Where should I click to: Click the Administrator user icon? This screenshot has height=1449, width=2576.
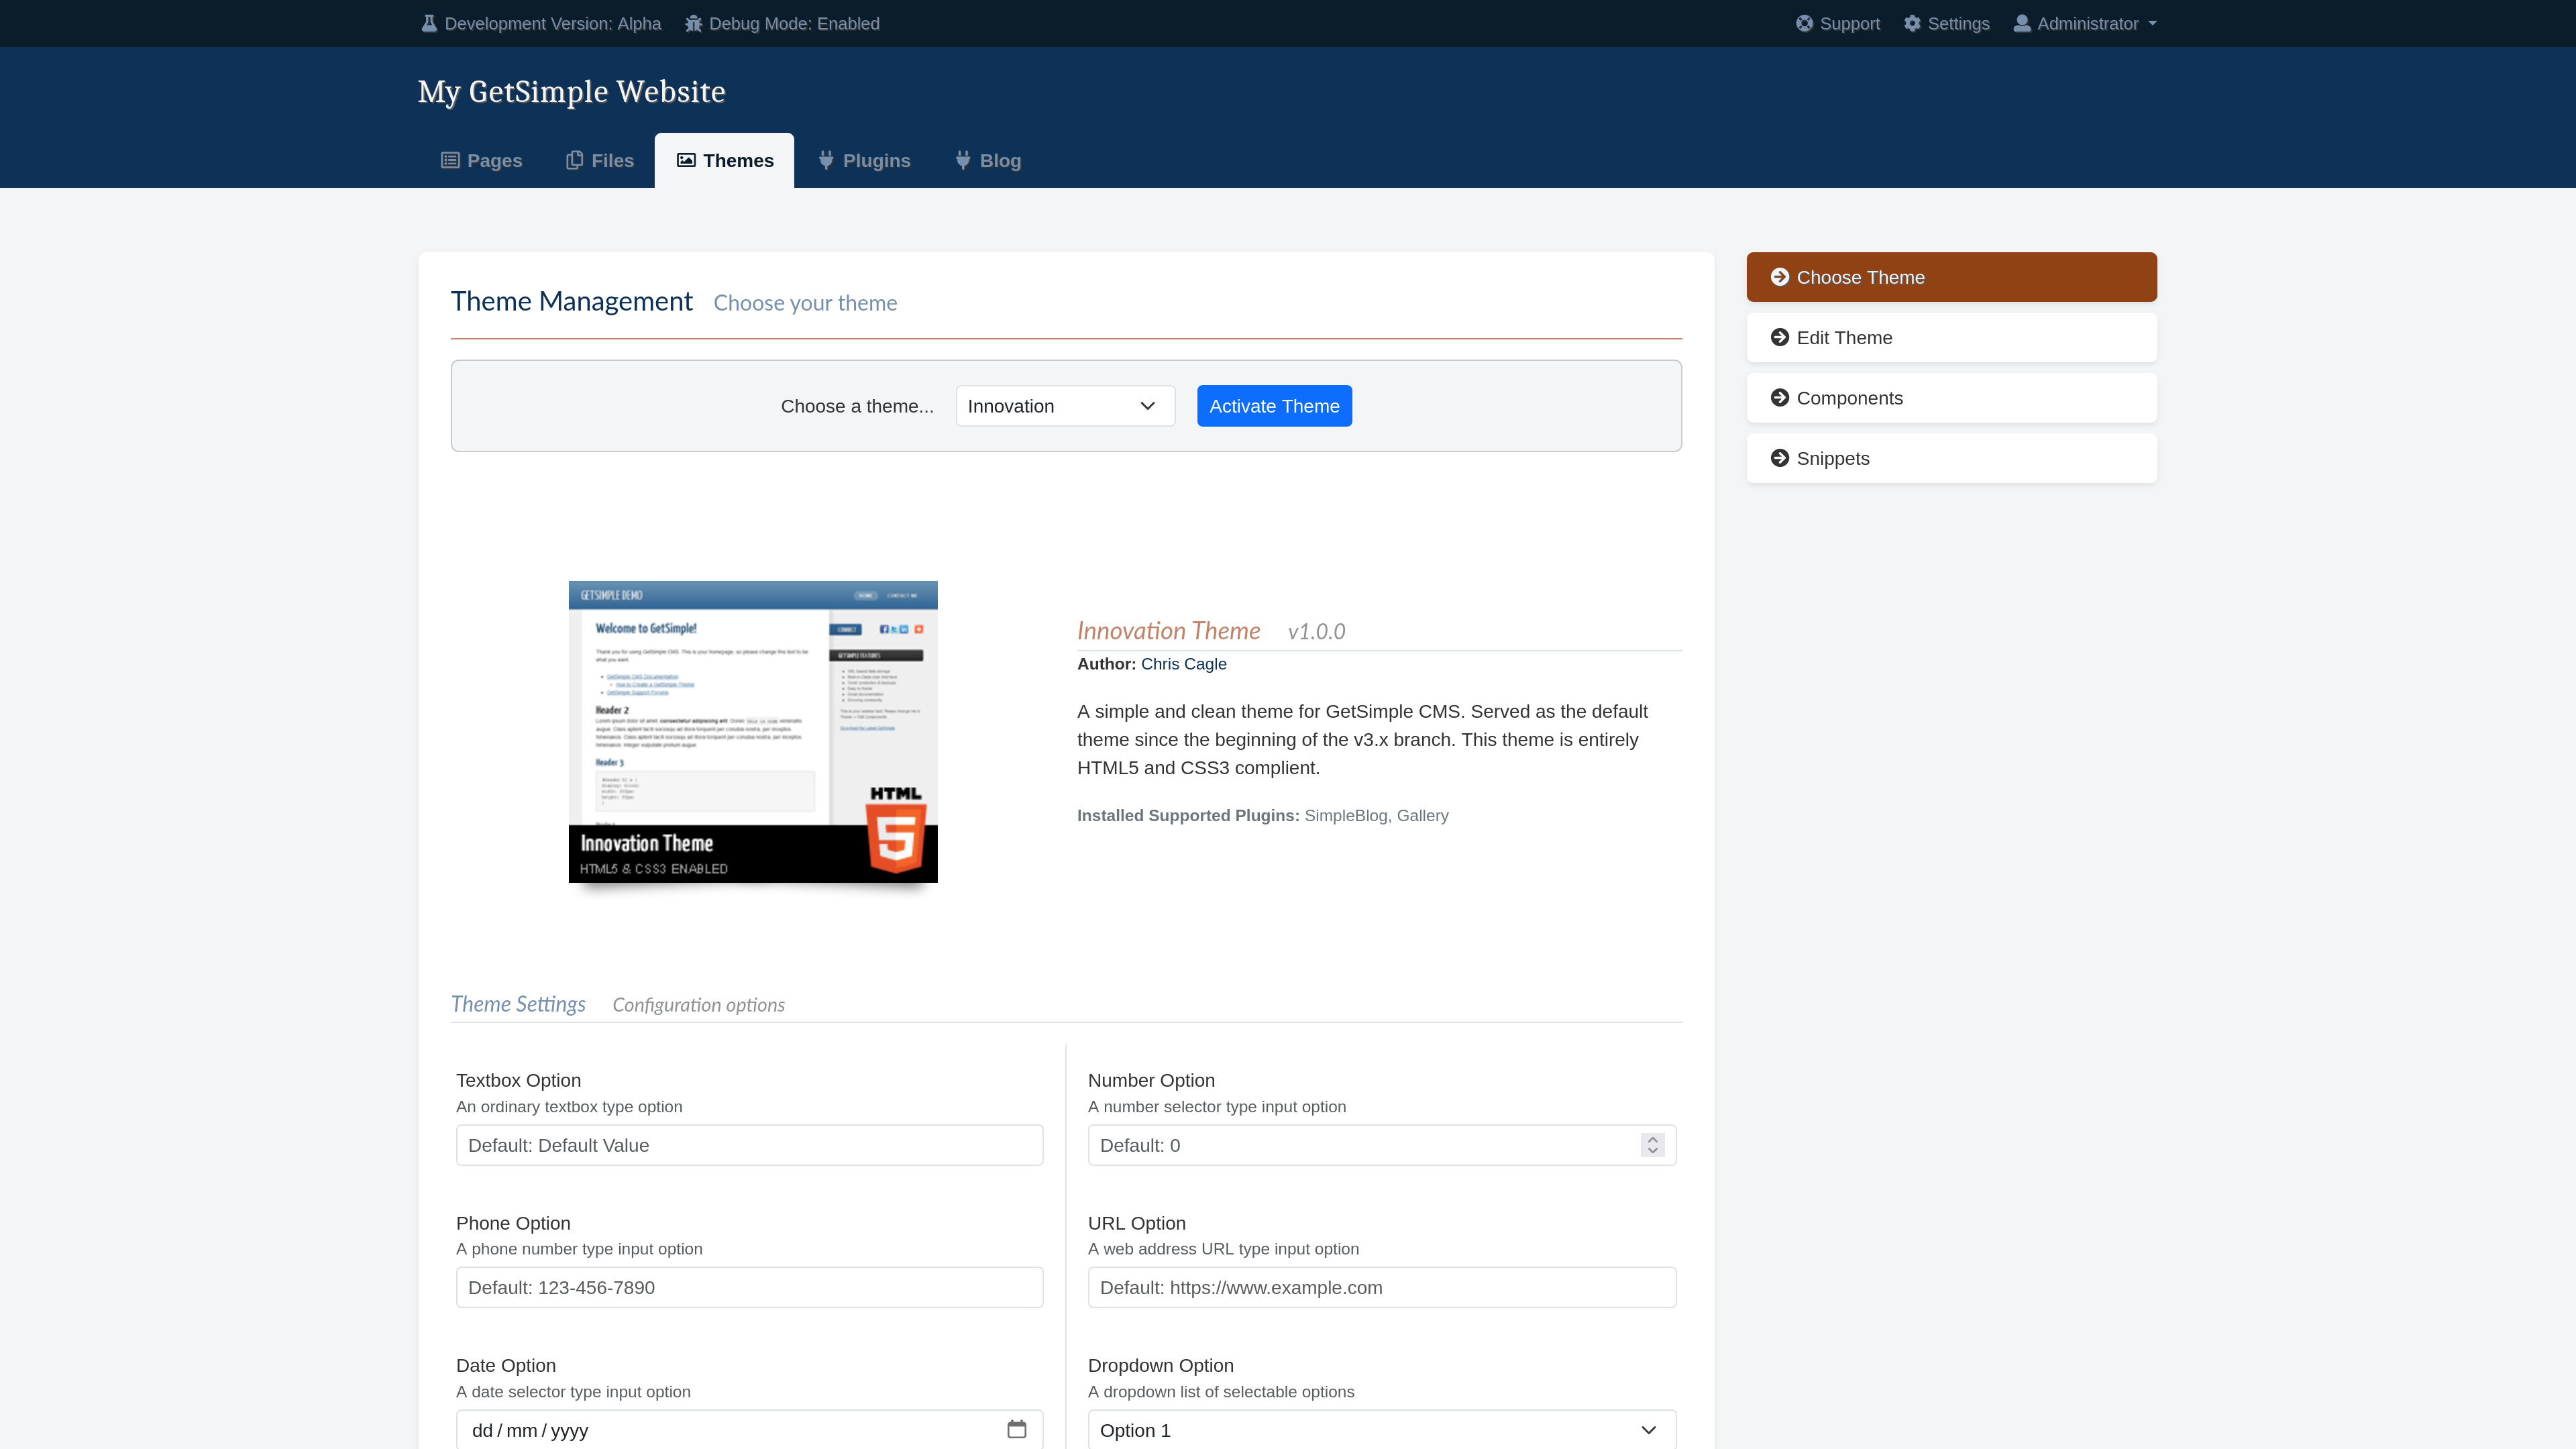pos(2022,23)
